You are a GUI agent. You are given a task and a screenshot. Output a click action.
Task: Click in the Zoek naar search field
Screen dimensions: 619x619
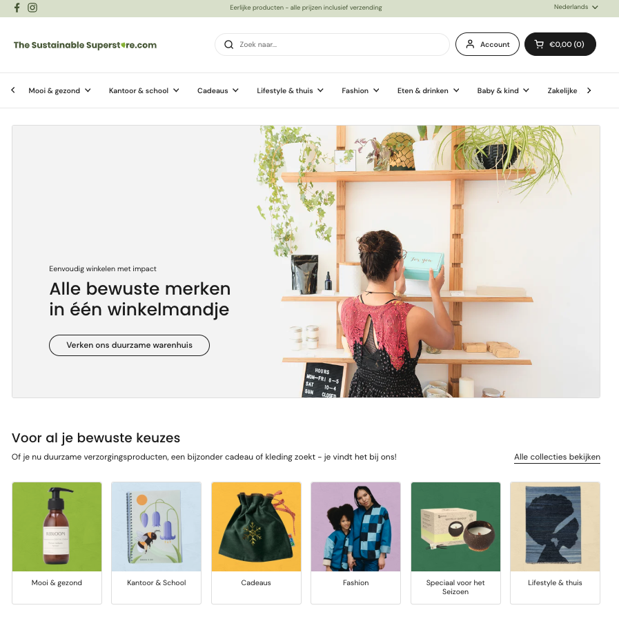332,45
